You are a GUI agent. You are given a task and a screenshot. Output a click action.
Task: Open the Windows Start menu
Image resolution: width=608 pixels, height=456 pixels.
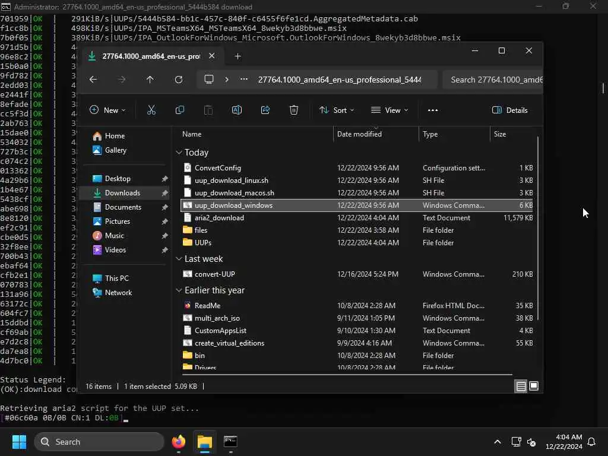pos(19,442)
